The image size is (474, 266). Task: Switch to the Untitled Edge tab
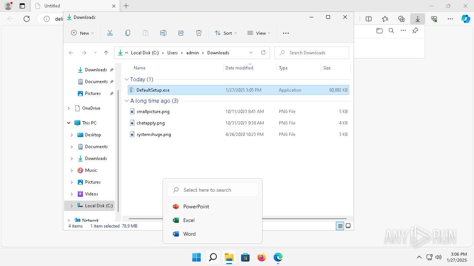75,6
